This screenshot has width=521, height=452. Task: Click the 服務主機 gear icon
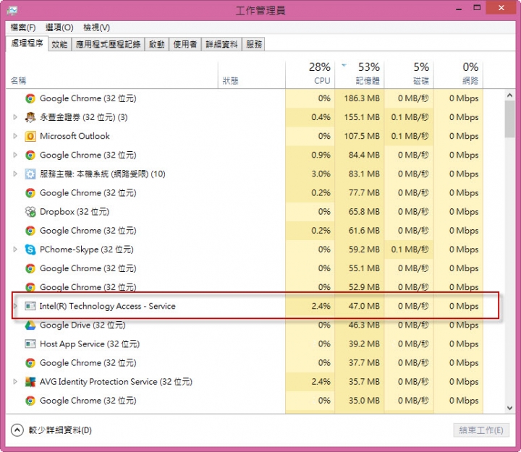(30, 174)
